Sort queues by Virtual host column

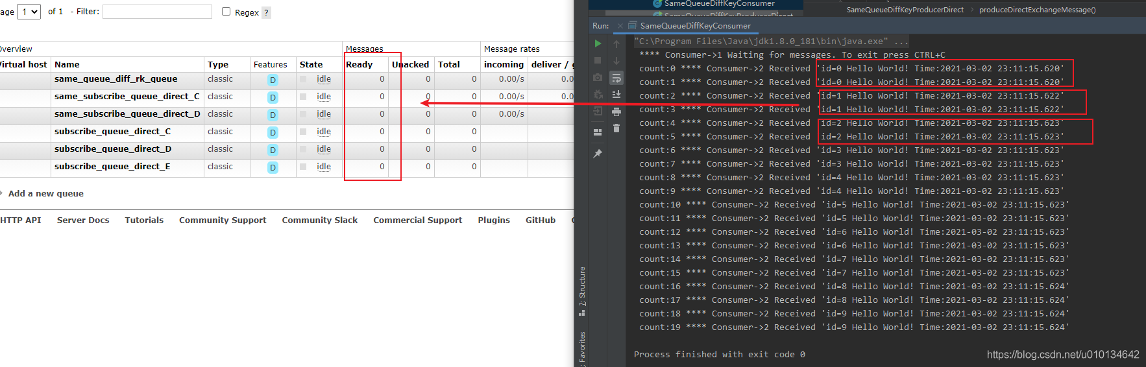23,64
